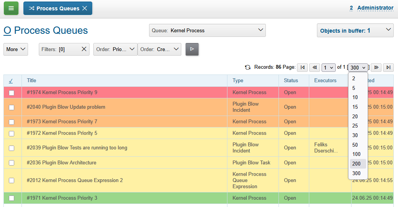Click the Administrator user link

[375, 8]
